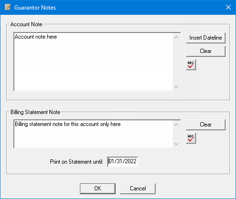Click the 'Account Note' group heading
Image resolution: width=236 pixels, height=199 pixels.
click(x=26, y=24)
